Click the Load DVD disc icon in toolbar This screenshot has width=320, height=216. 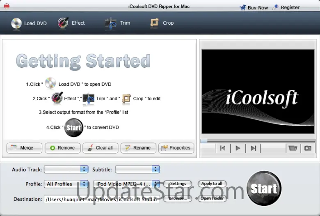pos(16,23)
